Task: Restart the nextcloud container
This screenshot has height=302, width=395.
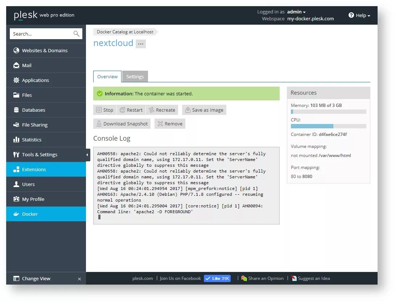Action: [x=131, y=110]
